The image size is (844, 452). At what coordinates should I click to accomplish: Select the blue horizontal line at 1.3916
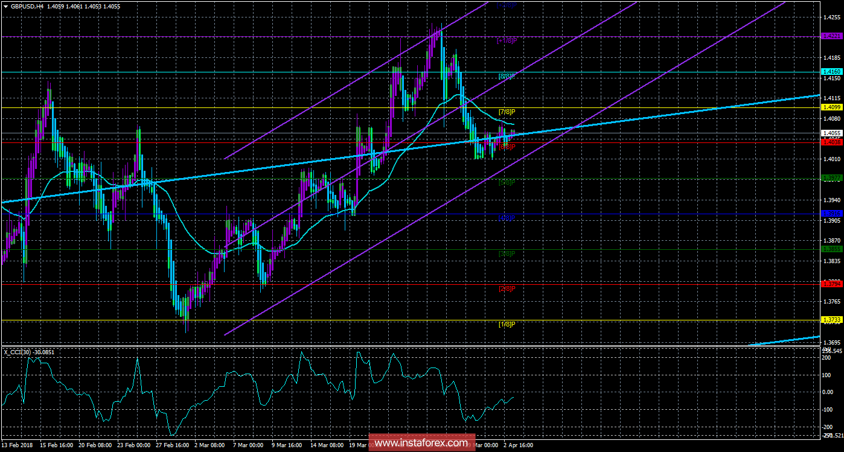point(302,215)
